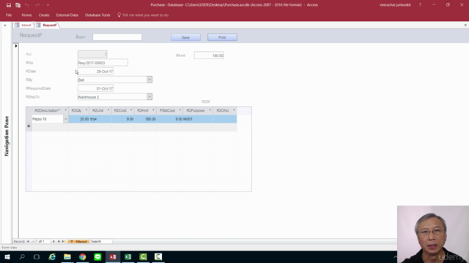
Task: Click the Access icon in taskbar
Action: [x=113, y=256]
